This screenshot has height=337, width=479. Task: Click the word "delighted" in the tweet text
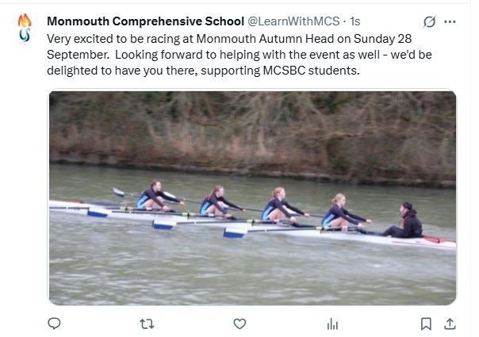click(72, 71)
